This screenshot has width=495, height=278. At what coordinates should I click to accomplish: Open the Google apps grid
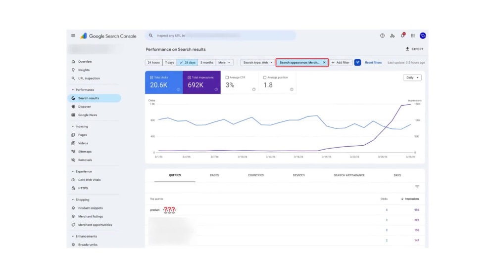[413, 36]
